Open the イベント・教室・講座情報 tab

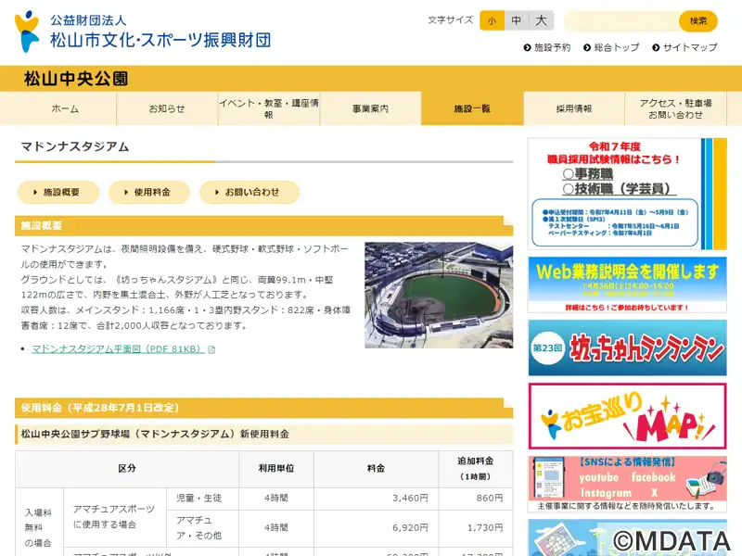tap(269, 108)
